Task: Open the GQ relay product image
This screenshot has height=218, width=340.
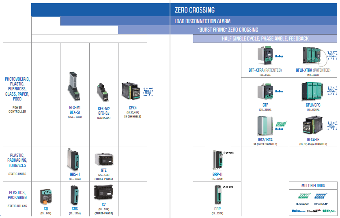Action: [x=46, y=197]
